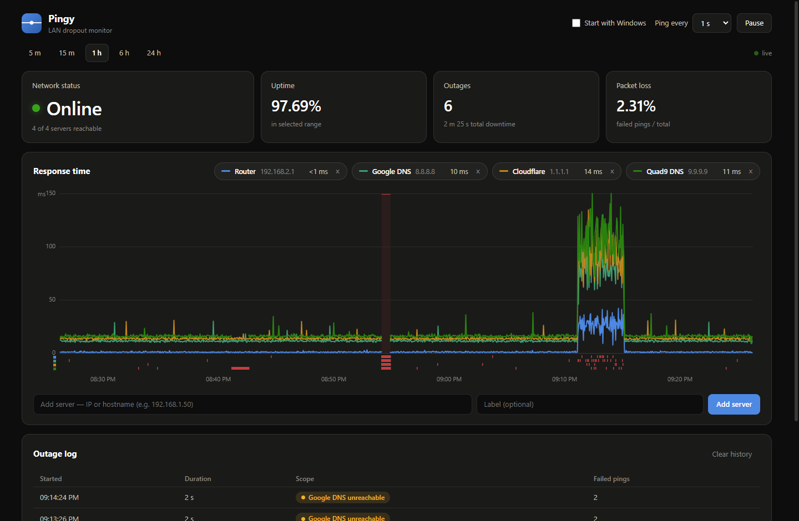
Task: Enable the Start with Windows checkbox
Action: coord(576,23)
